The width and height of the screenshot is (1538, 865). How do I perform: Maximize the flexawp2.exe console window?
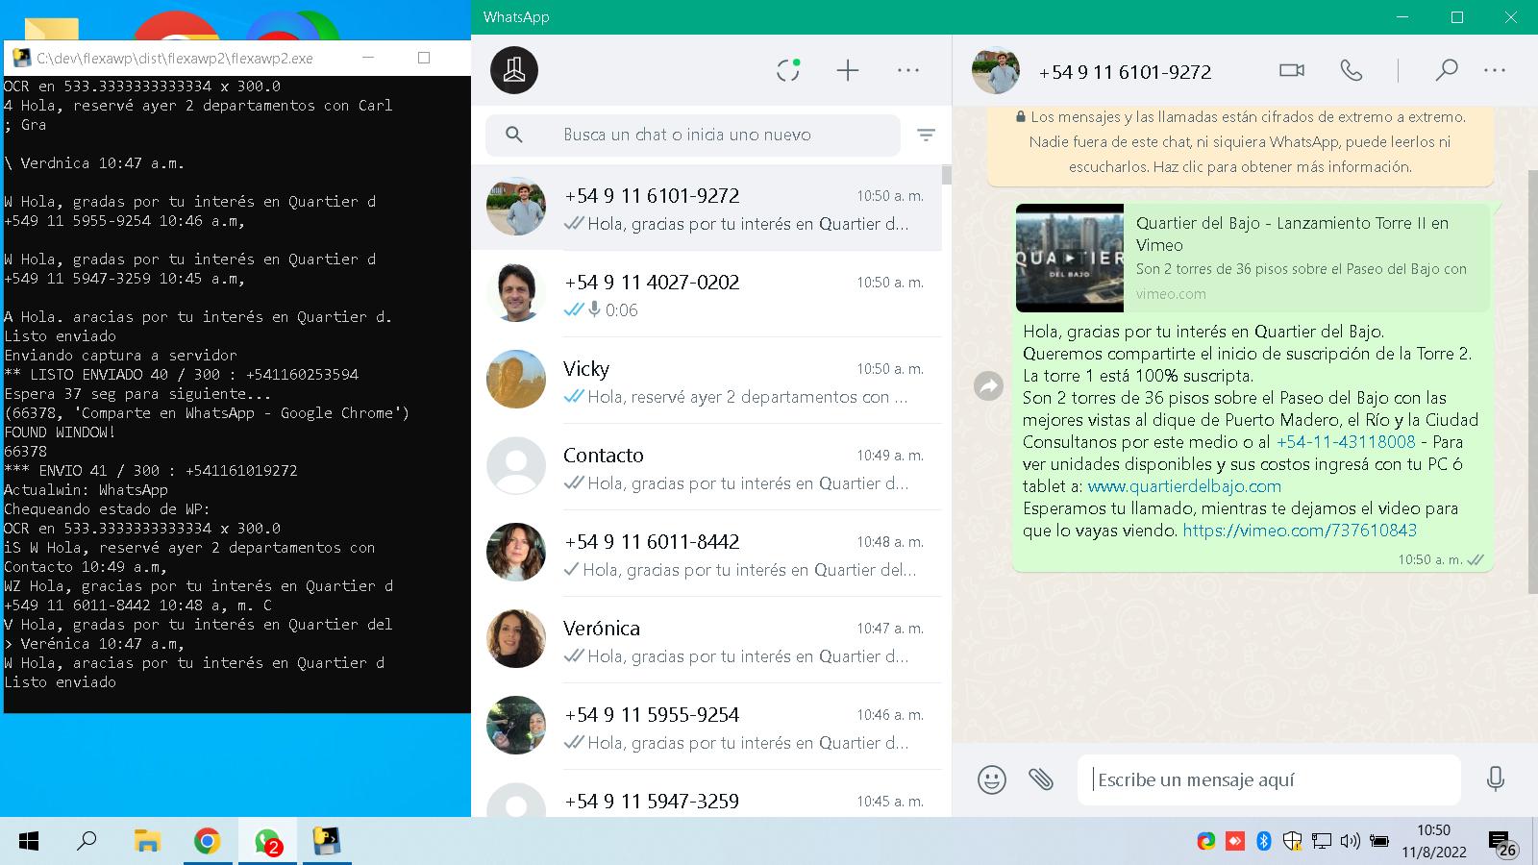point(424,58)
